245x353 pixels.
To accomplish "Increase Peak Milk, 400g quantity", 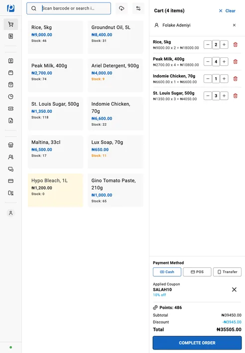I will (x=224, y=62).
